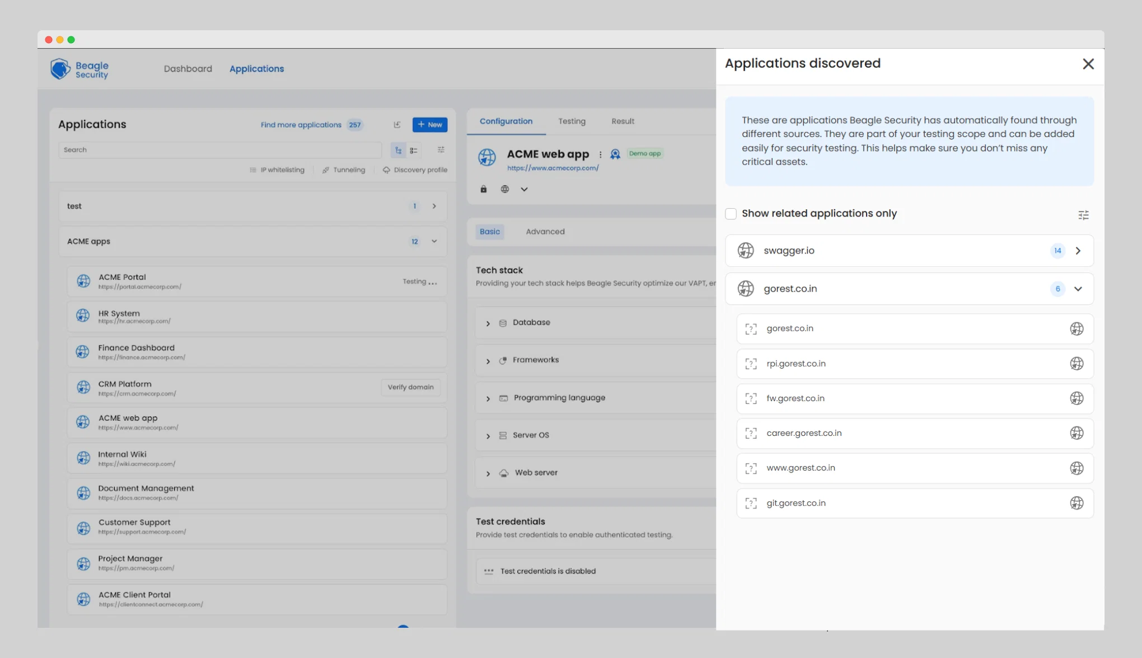The width and height of the screenshot is (1142, 658).
Task: Click the New application button
Action: pos(430,125)
